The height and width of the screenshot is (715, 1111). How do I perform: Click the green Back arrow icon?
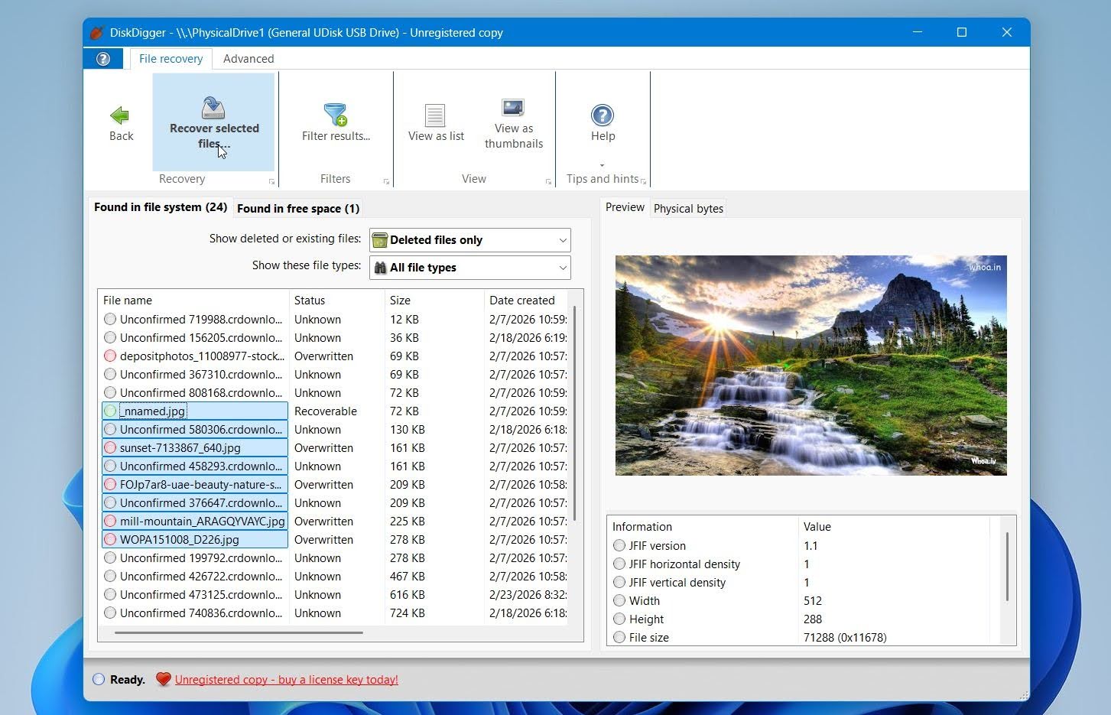[x=120, y=115]
